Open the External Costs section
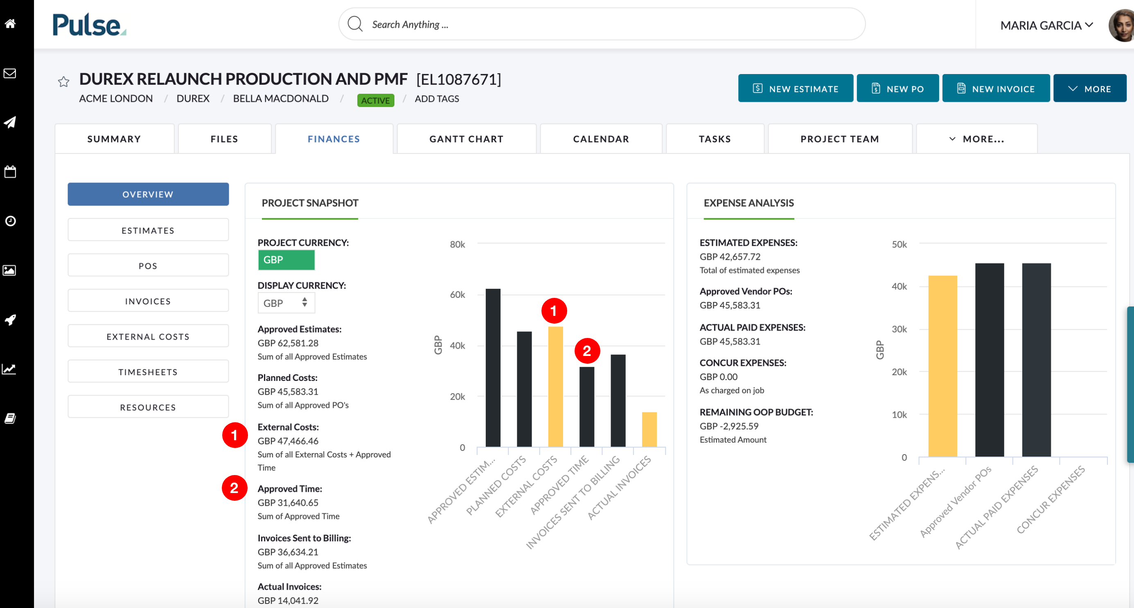Image resolution: width=1134 pixels, height=608 pixels. click(x=148, y=336)
